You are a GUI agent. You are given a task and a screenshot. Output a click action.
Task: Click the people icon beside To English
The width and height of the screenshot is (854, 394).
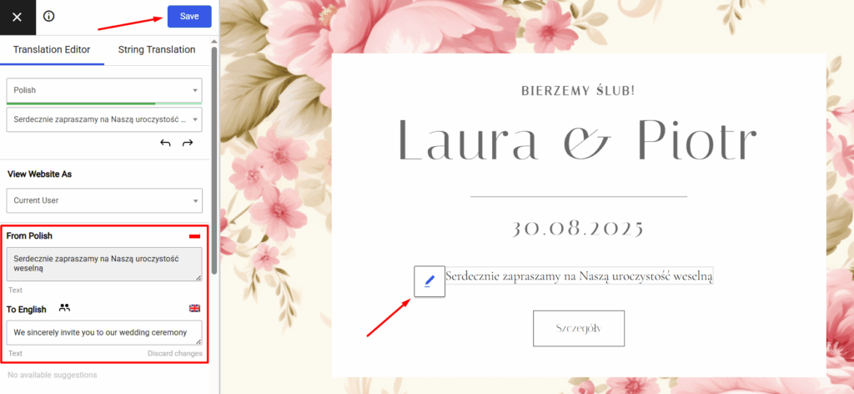(x=65, y=308)
